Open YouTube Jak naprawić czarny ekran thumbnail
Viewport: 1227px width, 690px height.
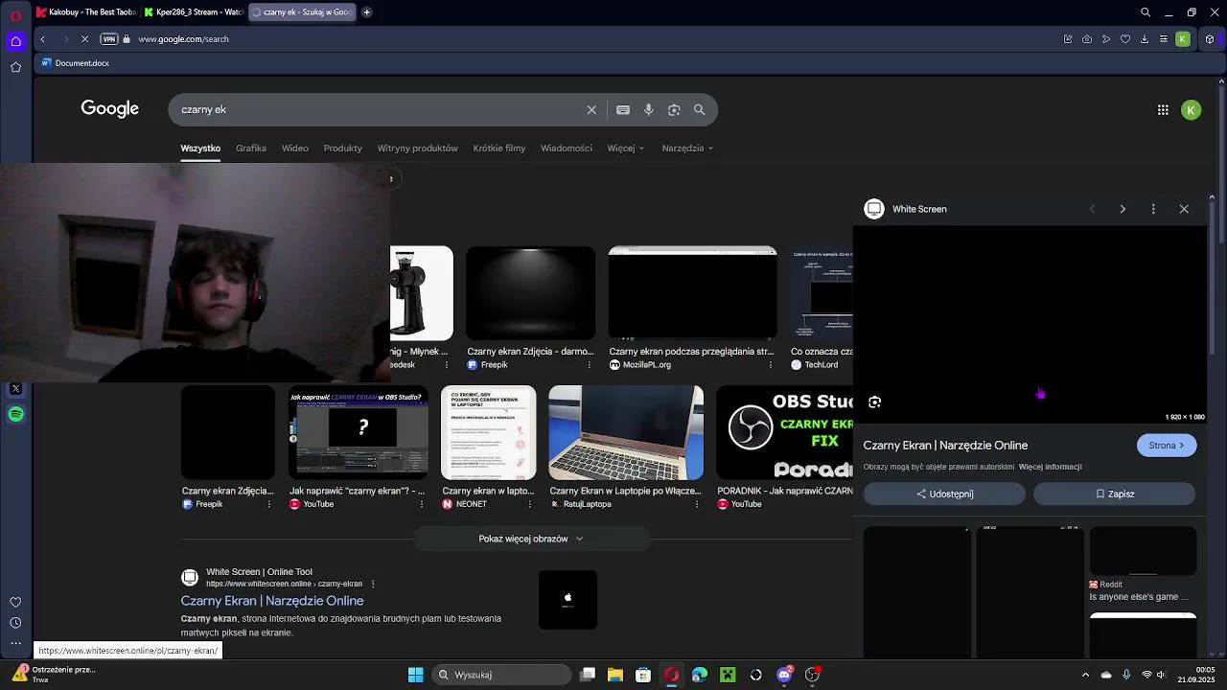[359, 432]
